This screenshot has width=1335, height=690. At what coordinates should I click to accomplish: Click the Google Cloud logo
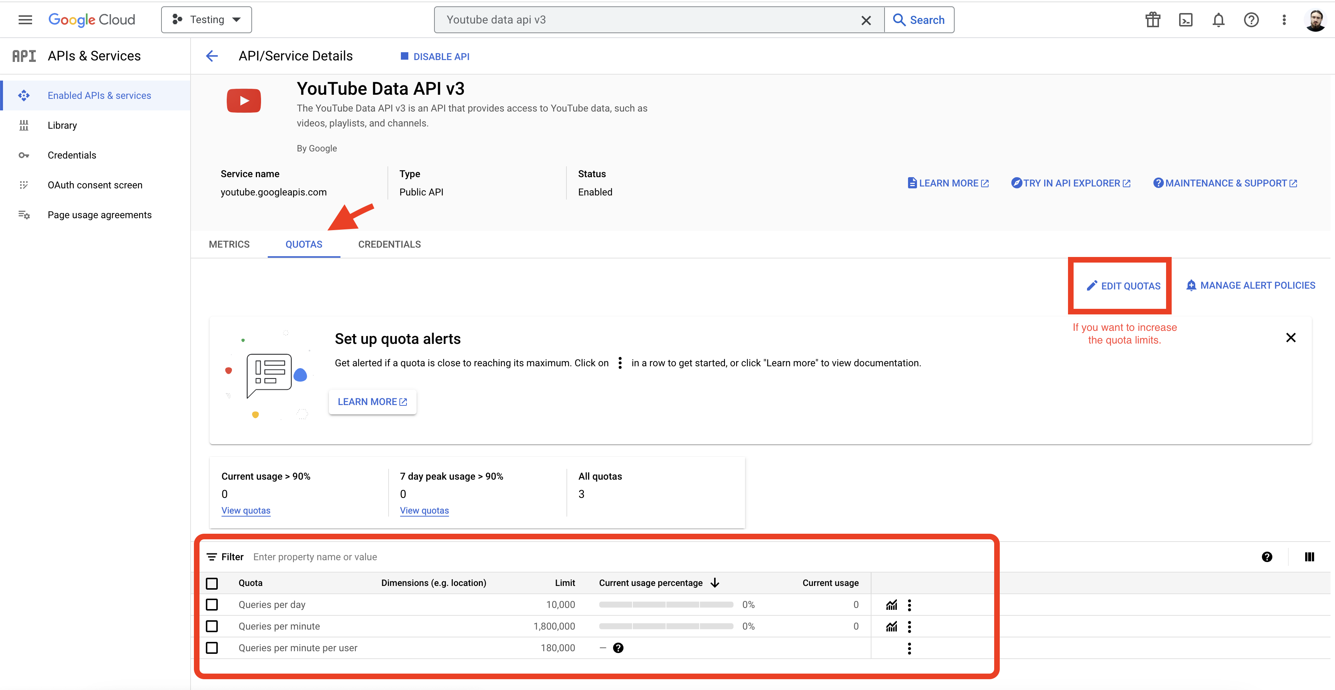[x=92, y=20]
